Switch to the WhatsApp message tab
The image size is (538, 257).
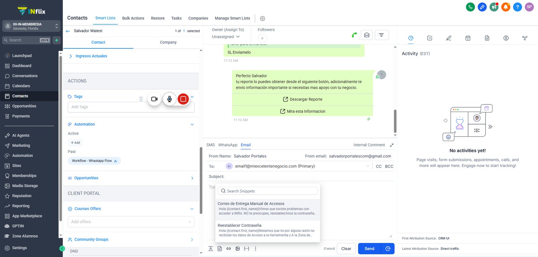click(228, 145)
